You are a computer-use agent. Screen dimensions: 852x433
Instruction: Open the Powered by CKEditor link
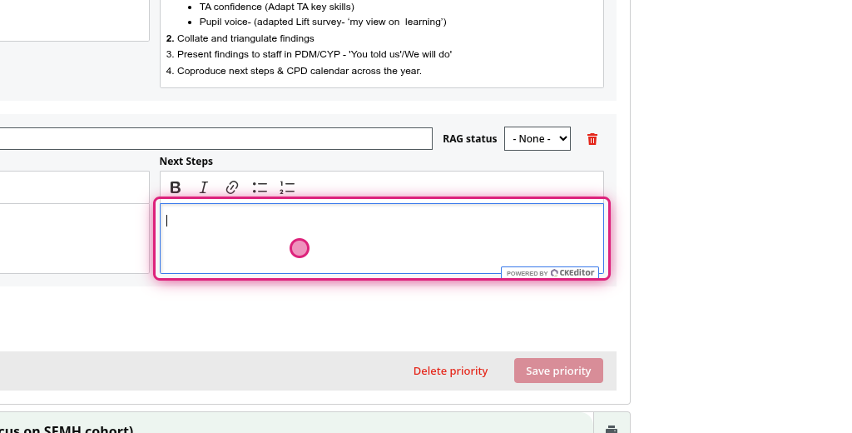click(x=550, y=273)
